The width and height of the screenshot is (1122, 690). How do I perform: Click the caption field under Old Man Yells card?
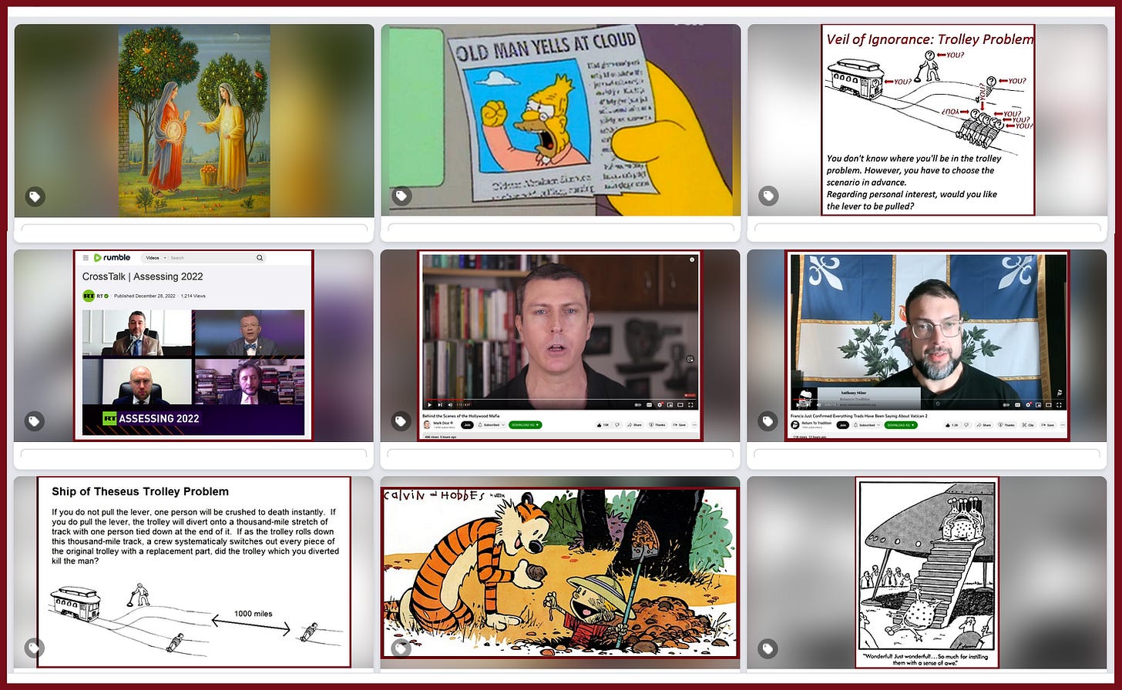tap(560, 229)
